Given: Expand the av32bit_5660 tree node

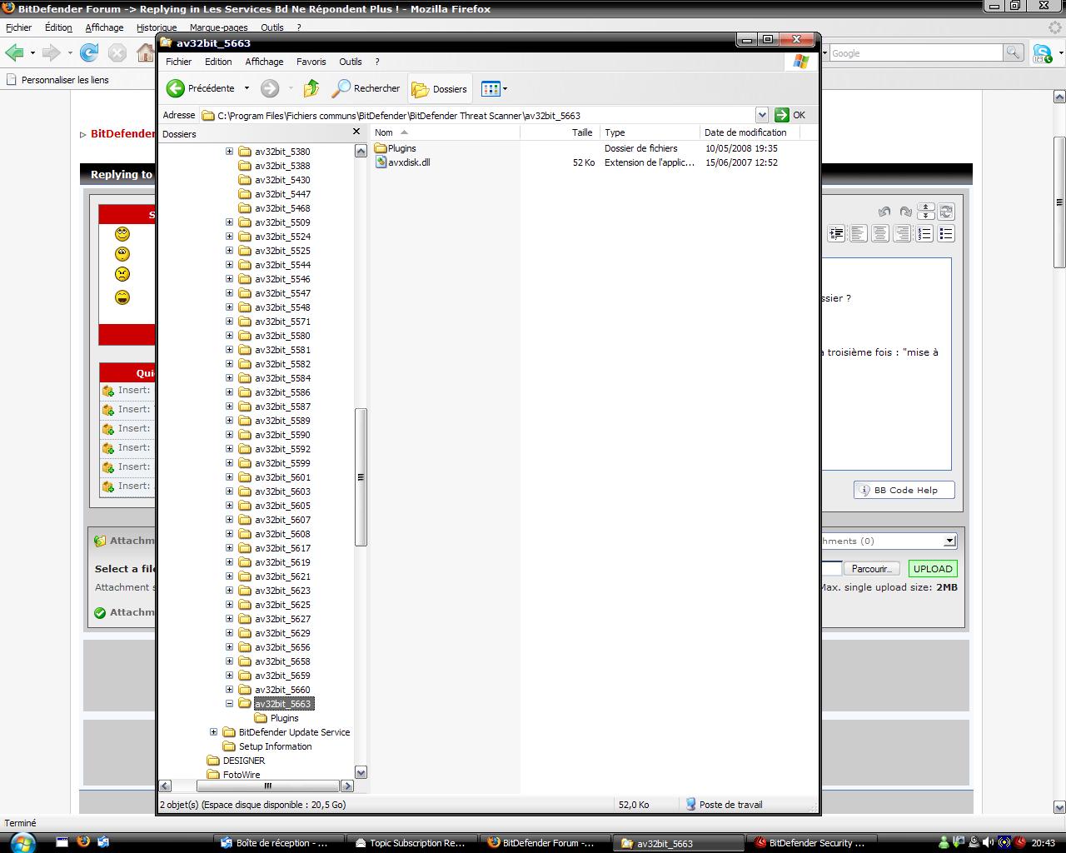Looking at the screenshot, I should click(x=230, y=690).
